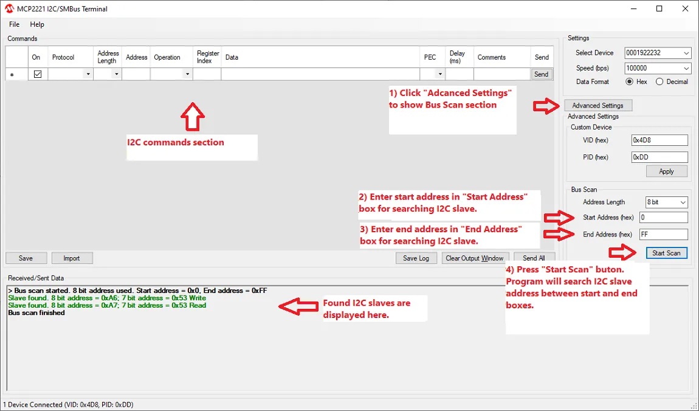The width and height of the screenshot is (699, 411).
Task: Toggle the On checkbox in the command row
Action: tap(38, 74)
